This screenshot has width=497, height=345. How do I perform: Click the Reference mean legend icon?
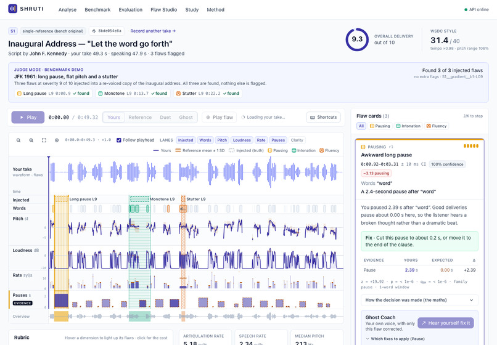[178, 150]
